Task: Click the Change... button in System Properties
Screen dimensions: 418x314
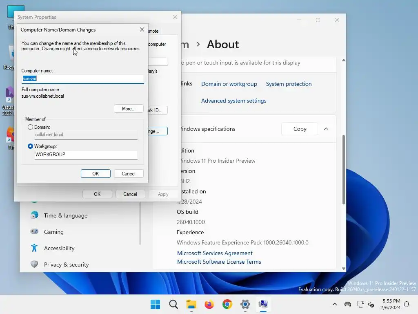Action: [158, 131]
